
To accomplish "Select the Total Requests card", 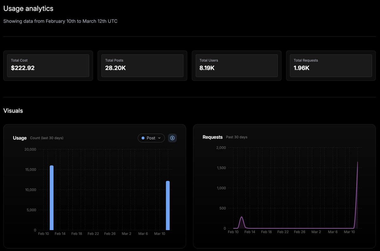I will [x=331, y=65].
